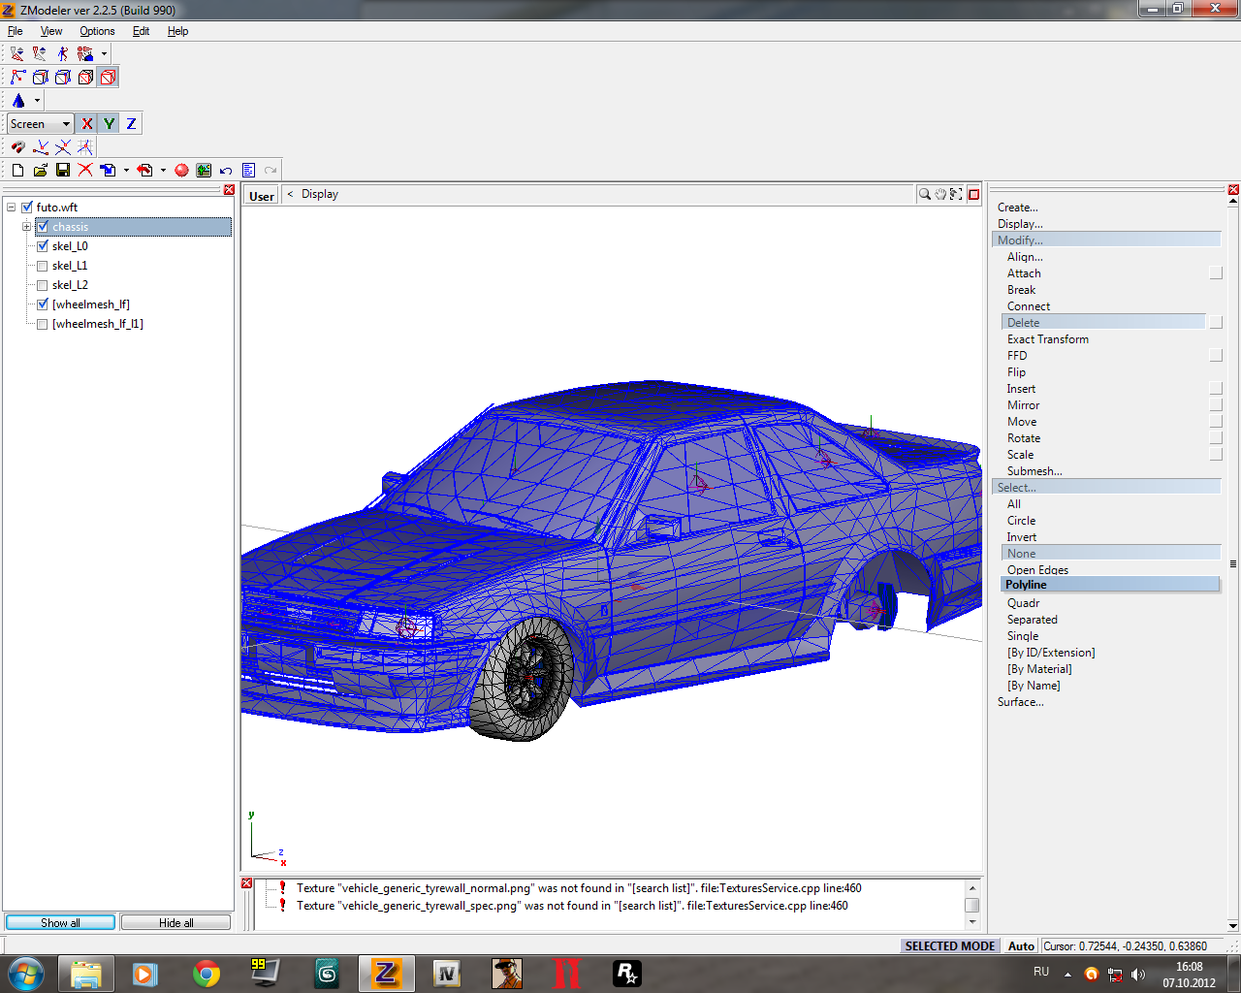1241x993 pixels.
Task: Collapse the Select... command group
Action: pyautogui.click(x=1106, y=487)
